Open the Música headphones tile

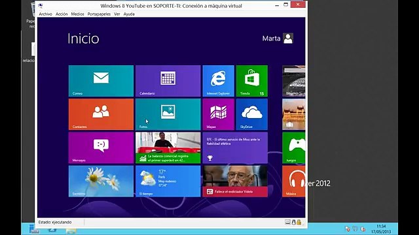tap(294, 181)
